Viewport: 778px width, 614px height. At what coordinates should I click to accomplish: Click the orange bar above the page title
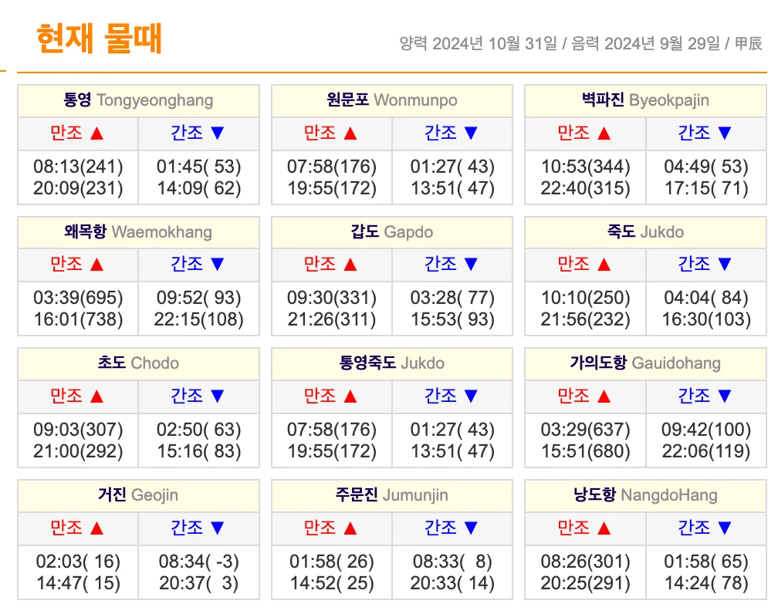click(389, 69)
